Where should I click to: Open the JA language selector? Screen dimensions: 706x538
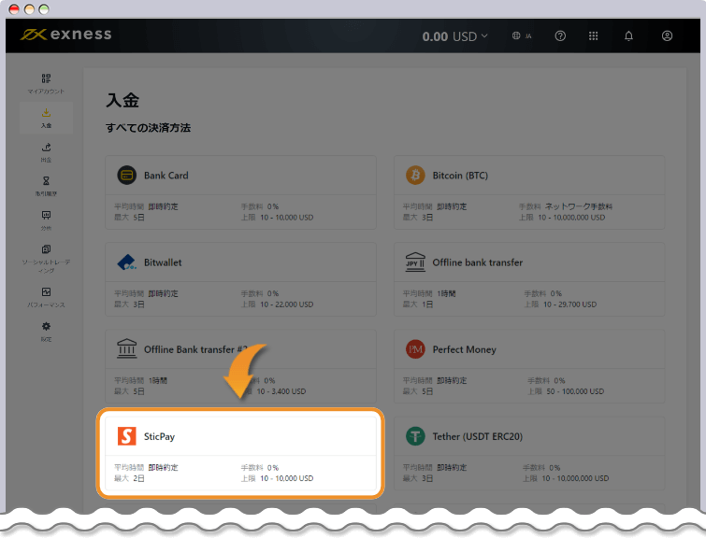click(522, 35)
